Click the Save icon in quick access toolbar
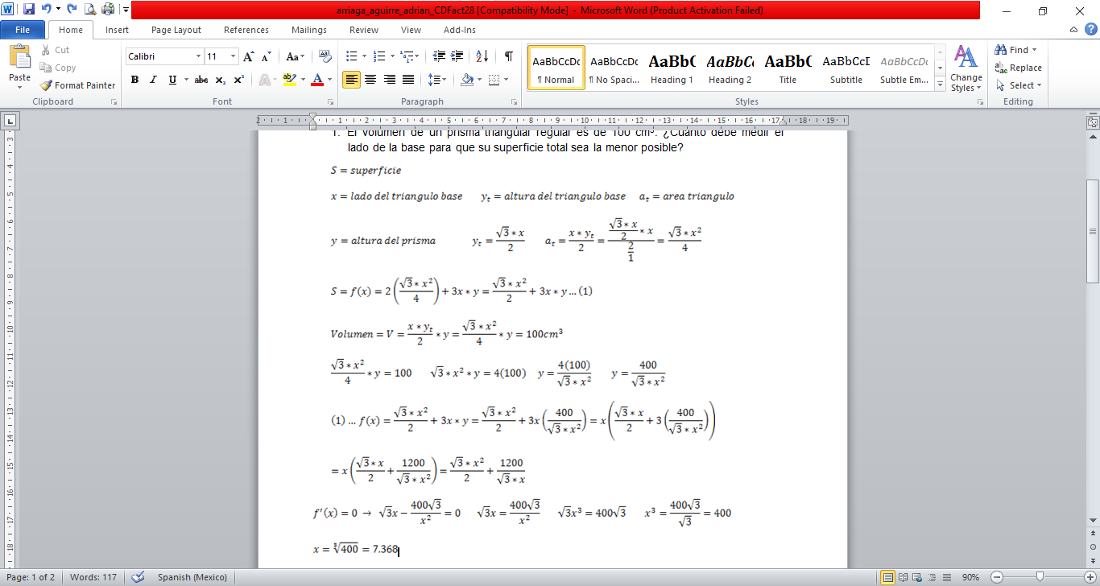Screen dimensions: 1100x586 (x=29, y=10)
